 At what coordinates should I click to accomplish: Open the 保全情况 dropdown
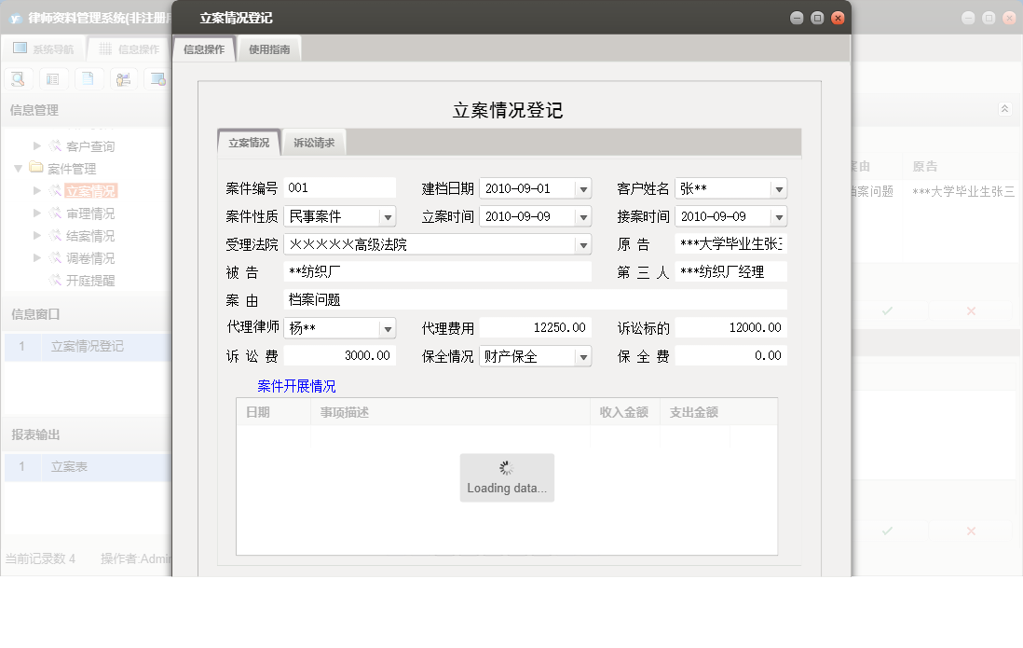pyautogui.click(x=585, y=355)
